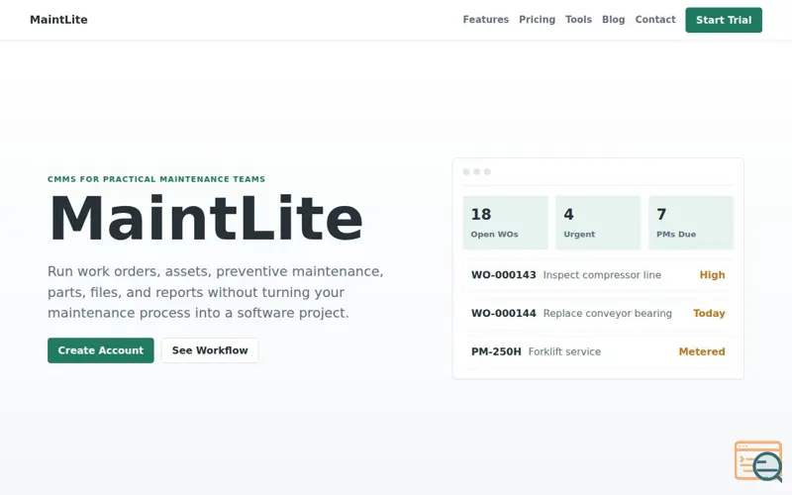Click the Metered label
Image resolution: width=792 pixels, height=495 pixels.
pos(702,352)
